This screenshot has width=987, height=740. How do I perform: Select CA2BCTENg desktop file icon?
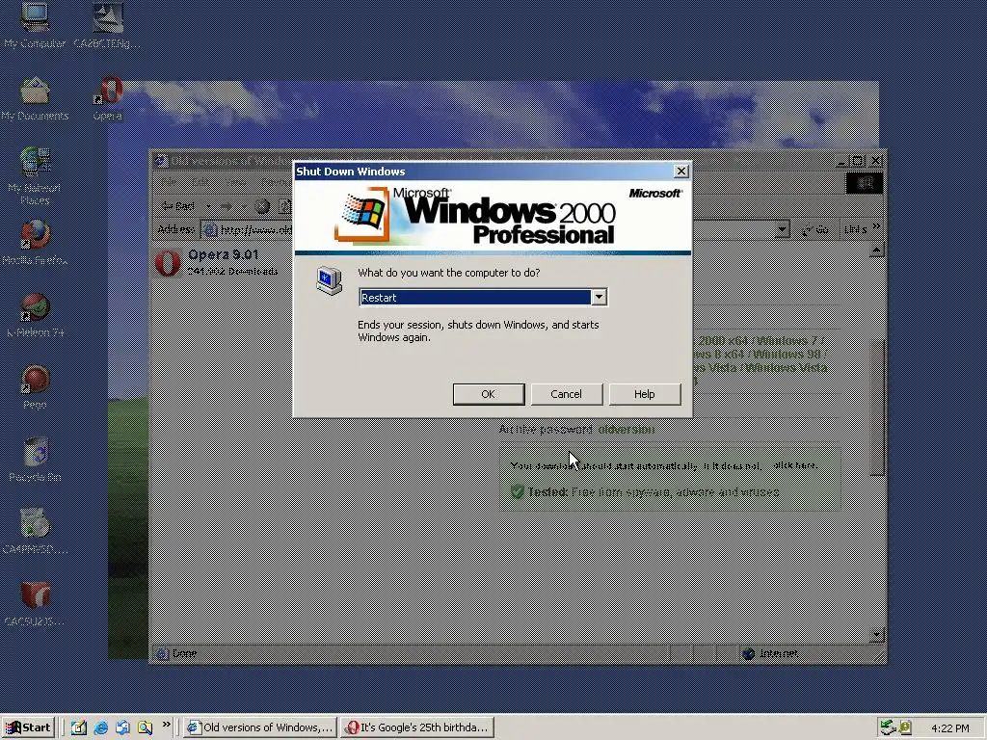(x=108, y=25)
